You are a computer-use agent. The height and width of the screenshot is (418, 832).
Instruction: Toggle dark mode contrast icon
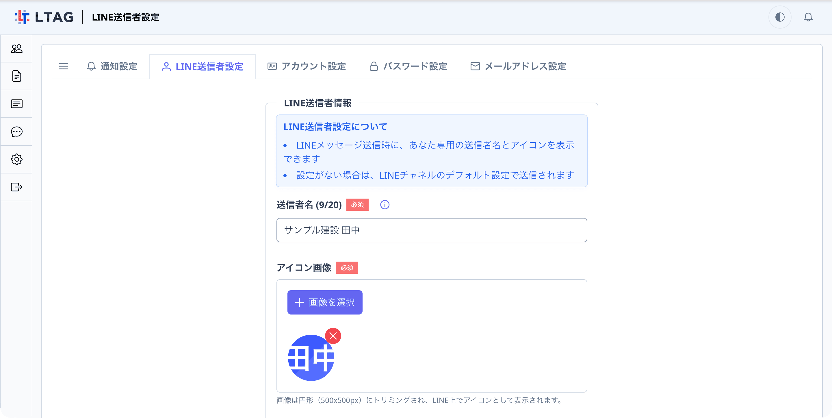coord(780,17)
